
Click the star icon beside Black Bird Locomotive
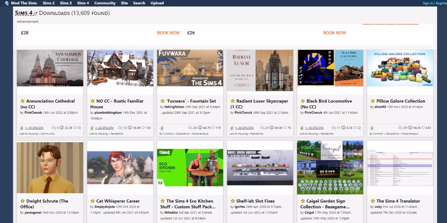303,101
